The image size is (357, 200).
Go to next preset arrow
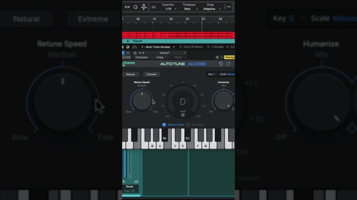tap(144, 53)
